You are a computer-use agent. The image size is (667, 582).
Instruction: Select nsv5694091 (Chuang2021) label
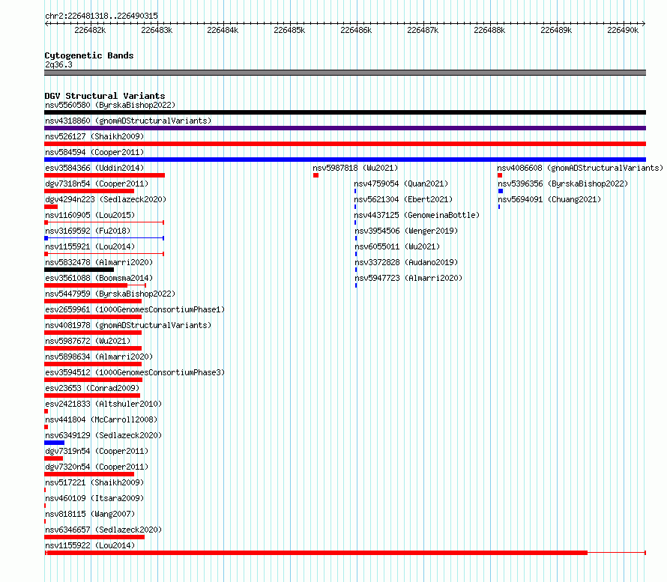549,199
